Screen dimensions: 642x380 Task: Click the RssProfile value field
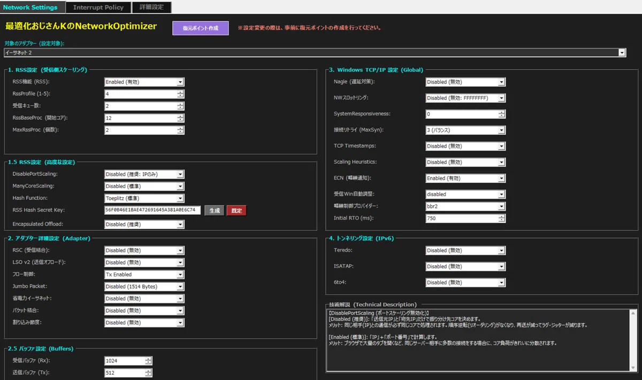(x=144, y=94)
